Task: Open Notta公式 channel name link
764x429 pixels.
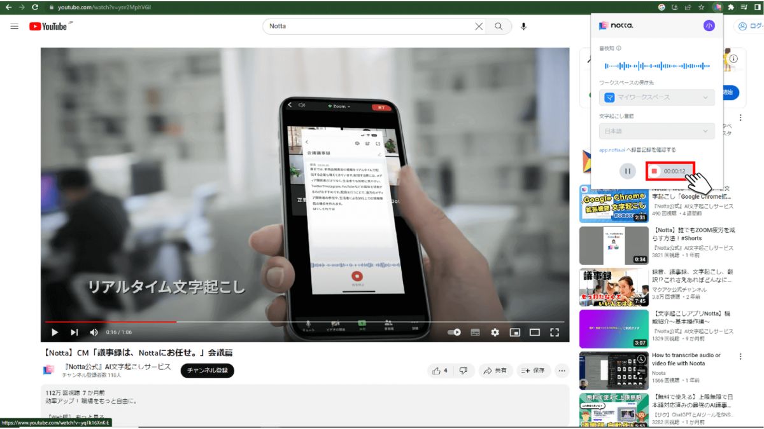Action: pyautogui.click(x=117, y=367)
